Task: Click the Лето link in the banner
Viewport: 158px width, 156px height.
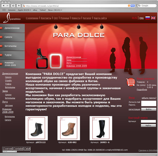Action: tap(69, 63)
